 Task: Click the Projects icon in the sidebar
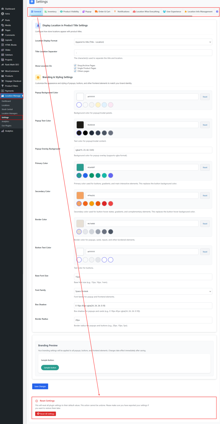click(x=3, y=60)
